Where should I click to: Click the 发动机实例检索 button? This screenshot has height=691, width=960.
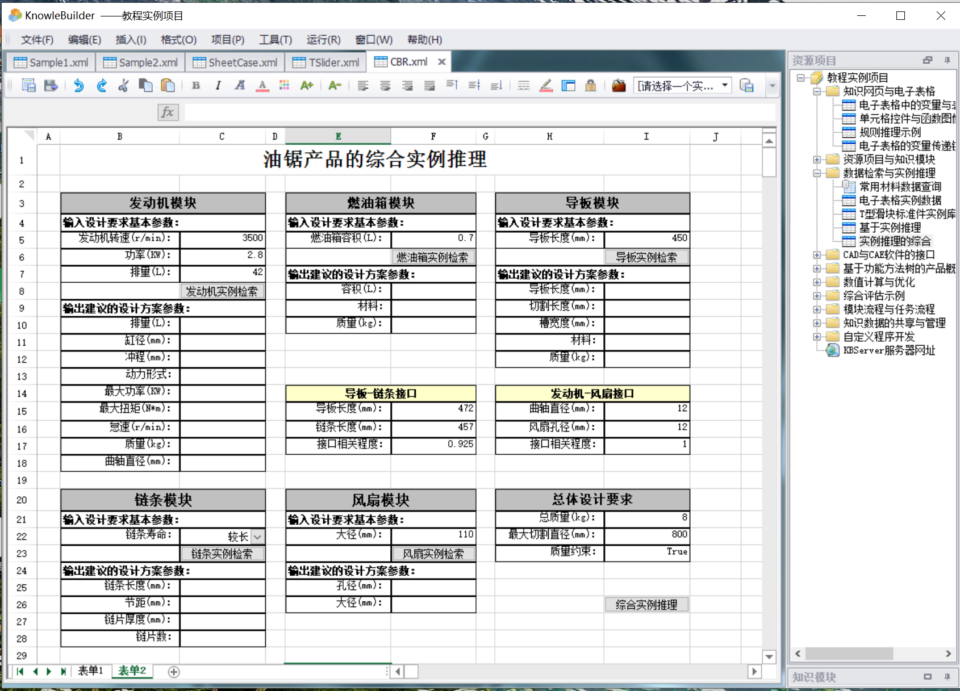222,291
